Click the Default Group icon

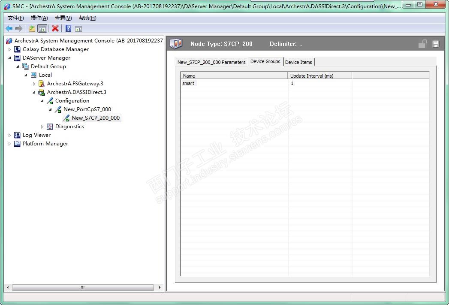pyautogui.click(x=25, y=66)
